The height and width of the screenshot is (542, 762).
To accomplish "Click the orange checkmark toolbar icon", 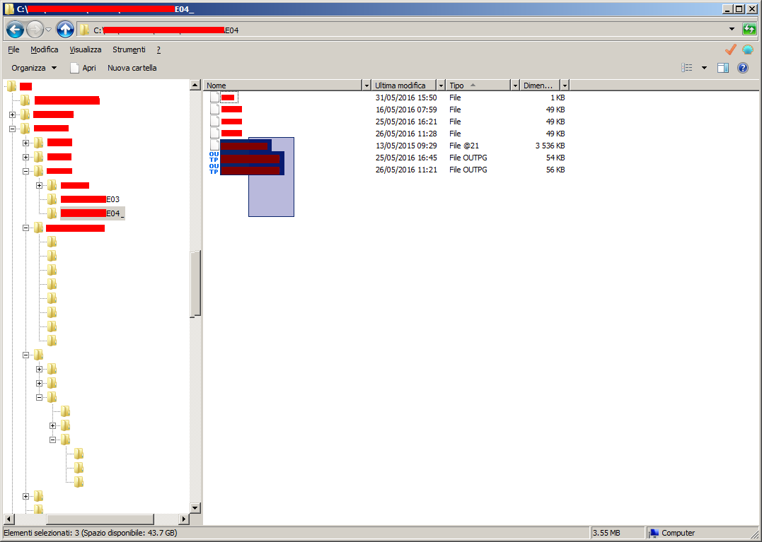I will 731,49.
